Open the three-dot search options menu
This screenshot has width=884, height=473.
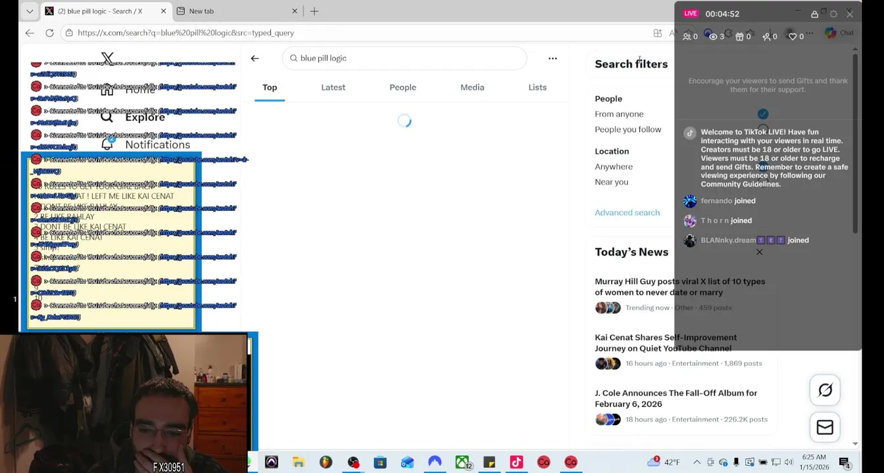click(552, 58)
